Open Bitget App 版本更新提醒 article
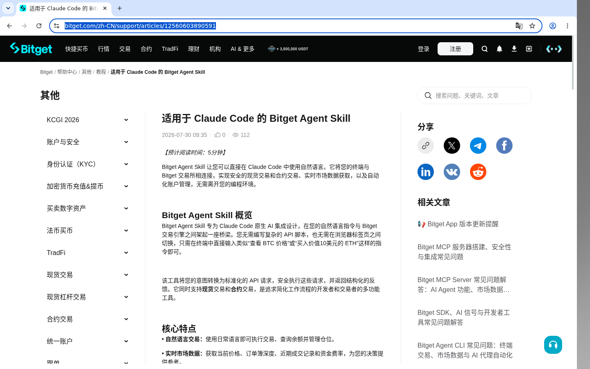 coord(458,224)
